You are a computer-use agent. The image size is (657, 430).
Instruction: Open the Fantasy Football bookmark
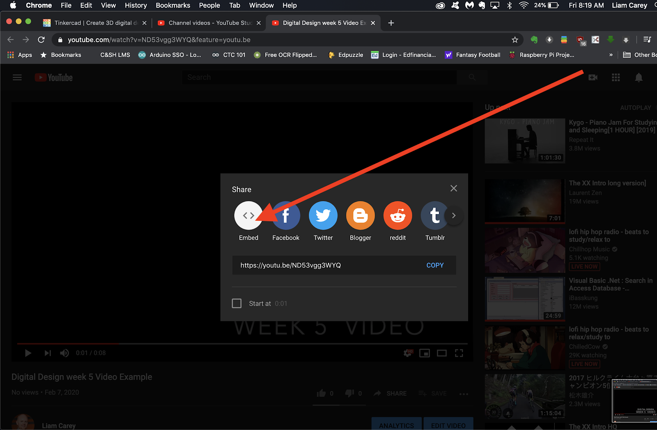click(473, 55)
